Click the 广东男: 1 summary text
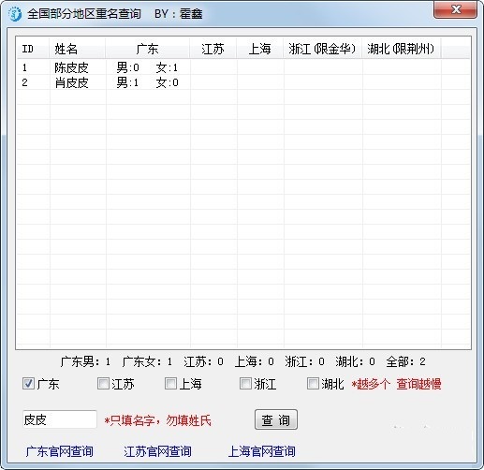The height and width of the screenshot is (470, 484). tap(85, 361)
